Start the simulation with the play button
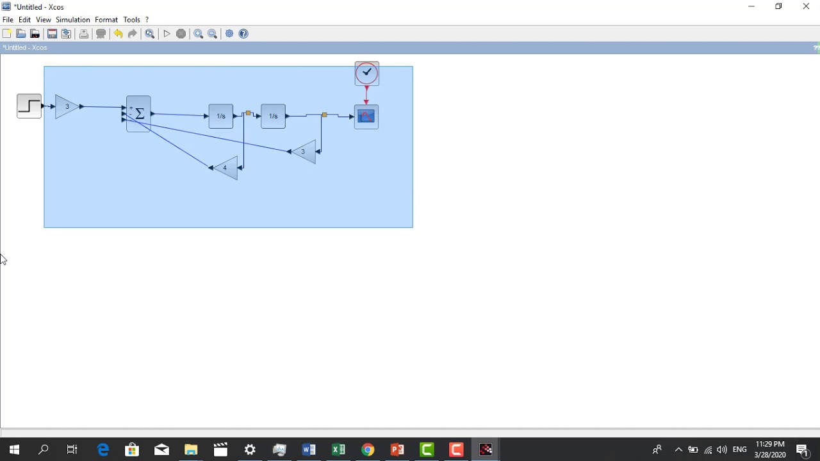 (167, 34)
